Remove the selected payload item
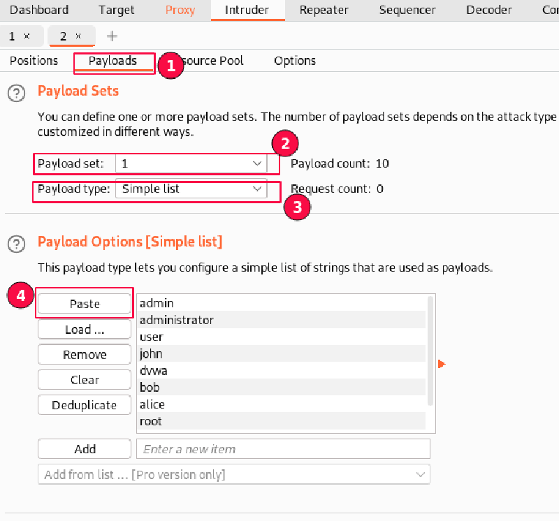Screen dimensions: 559x521 (85, 355)
